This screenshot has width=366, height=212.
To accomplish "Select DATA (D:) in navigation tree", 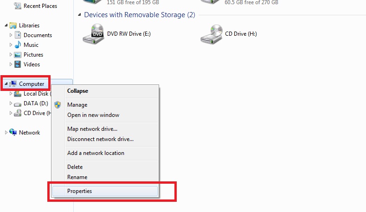I will point(36,103).
